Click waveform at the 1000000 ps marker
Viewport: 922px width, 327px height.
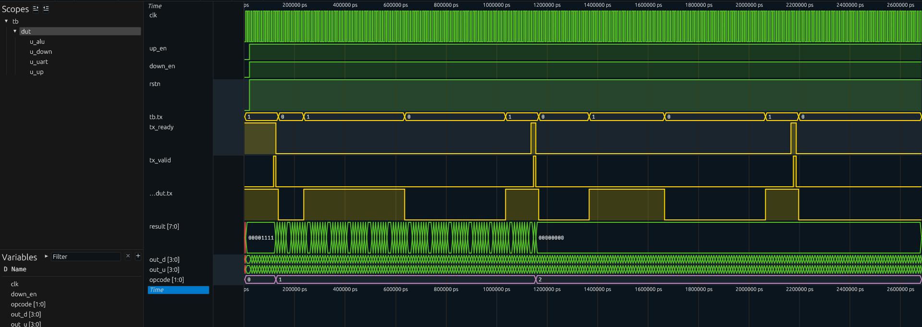coord(496,144)
